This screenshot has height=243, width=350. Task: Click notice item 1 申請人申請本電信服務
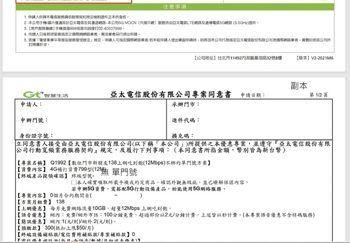coord(76,17)
